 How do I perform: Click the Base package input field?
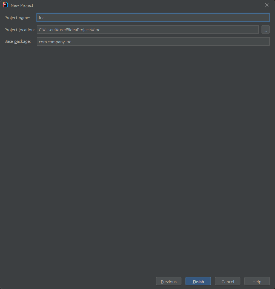click(x=153, y=41)
